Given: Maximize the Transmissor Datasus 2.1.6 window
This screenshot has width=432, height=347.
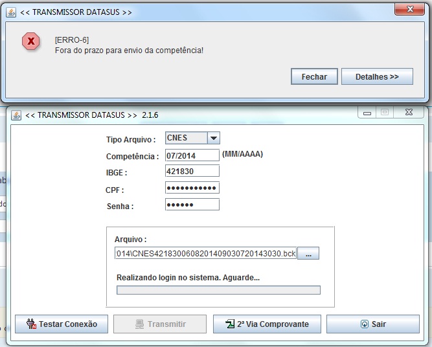Looking at the screenshot, I should click(385, 113).
